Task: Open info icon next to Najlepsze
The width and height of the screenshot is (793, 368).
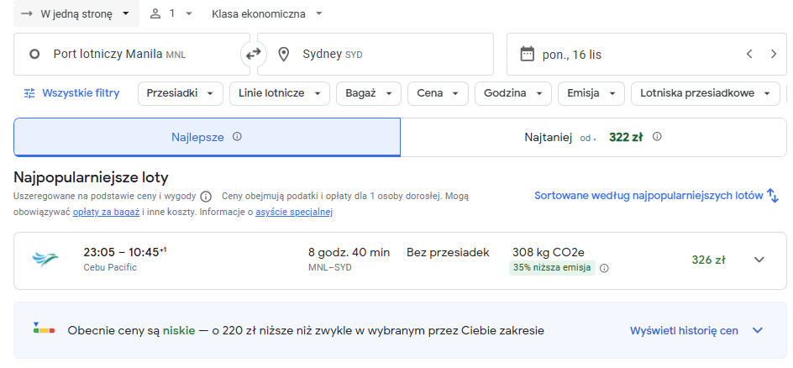Action: [x=237, y=136]
